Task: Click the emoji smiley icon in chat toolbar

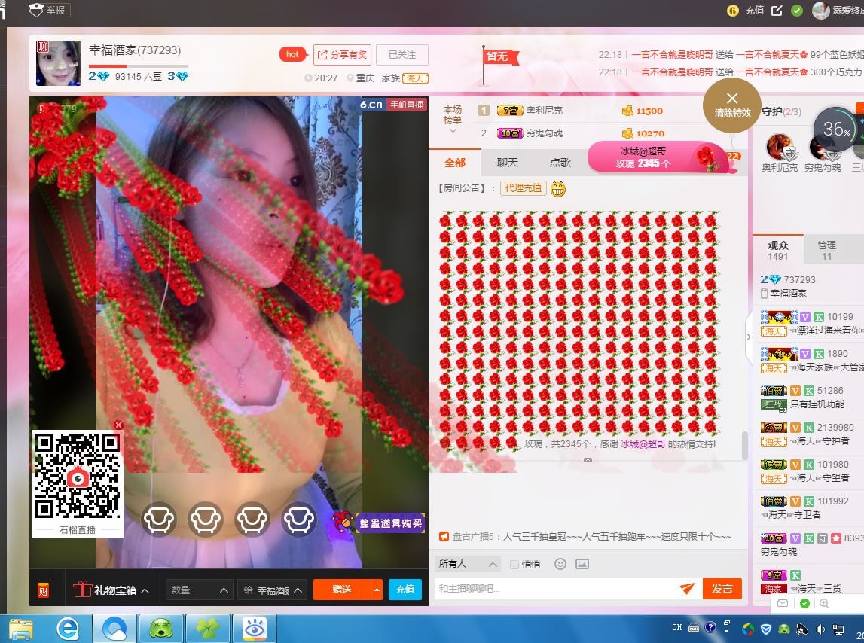Action: point(560,564)
